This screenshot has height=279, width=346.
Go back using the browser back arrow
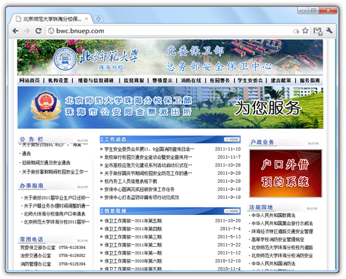tap(15, 31)
